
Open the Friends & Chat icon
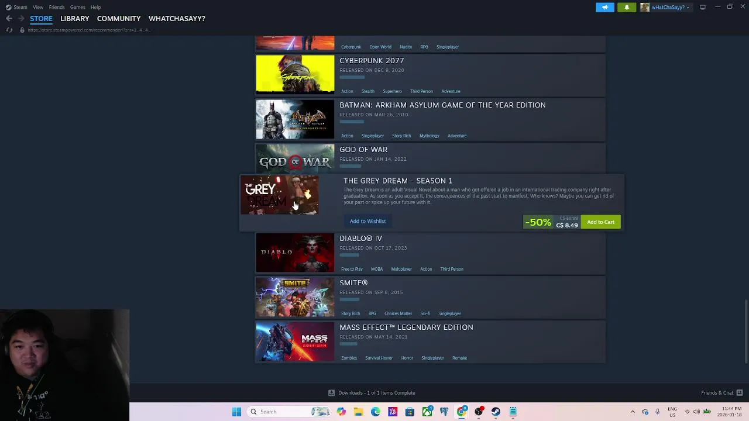click(x=740, y=393)
